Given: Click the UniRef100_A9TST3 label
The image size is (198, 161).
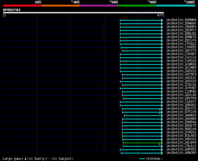Looking at the screenshot, I should [x=181, y=51].
